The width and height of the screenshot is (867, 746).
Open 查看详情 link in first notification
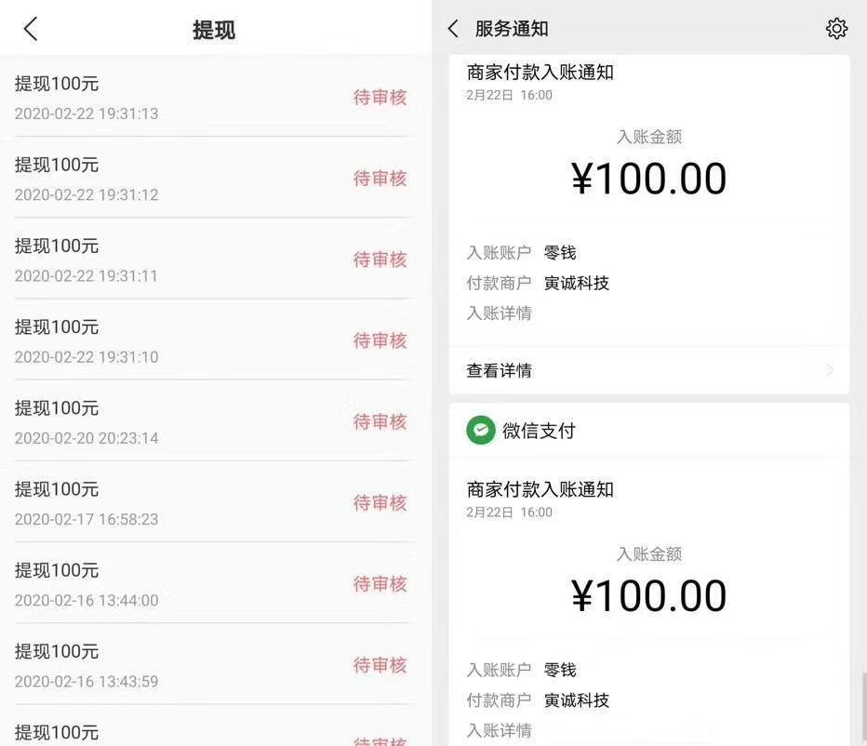pyautogui.click(x=500, y=370)
